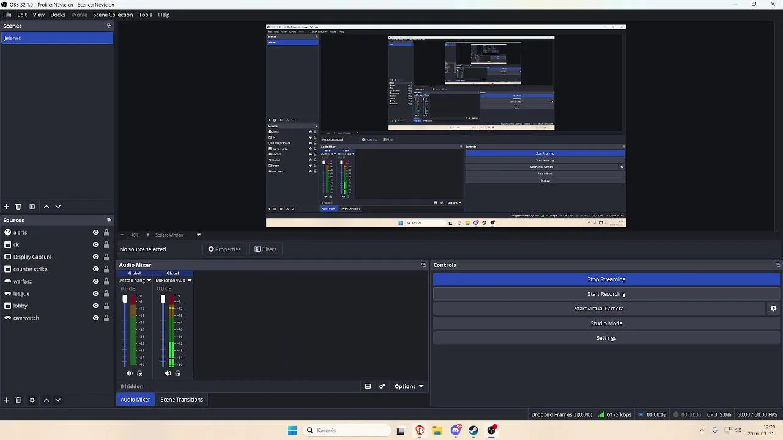The image size is (783, 440).
Task: Enable Studio Mode
Action: (x=606, y=323)
